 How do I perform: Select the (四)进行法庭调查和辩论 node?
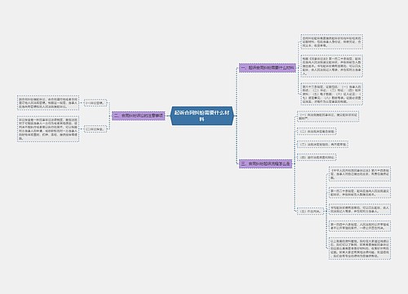[x=317, y=158]
